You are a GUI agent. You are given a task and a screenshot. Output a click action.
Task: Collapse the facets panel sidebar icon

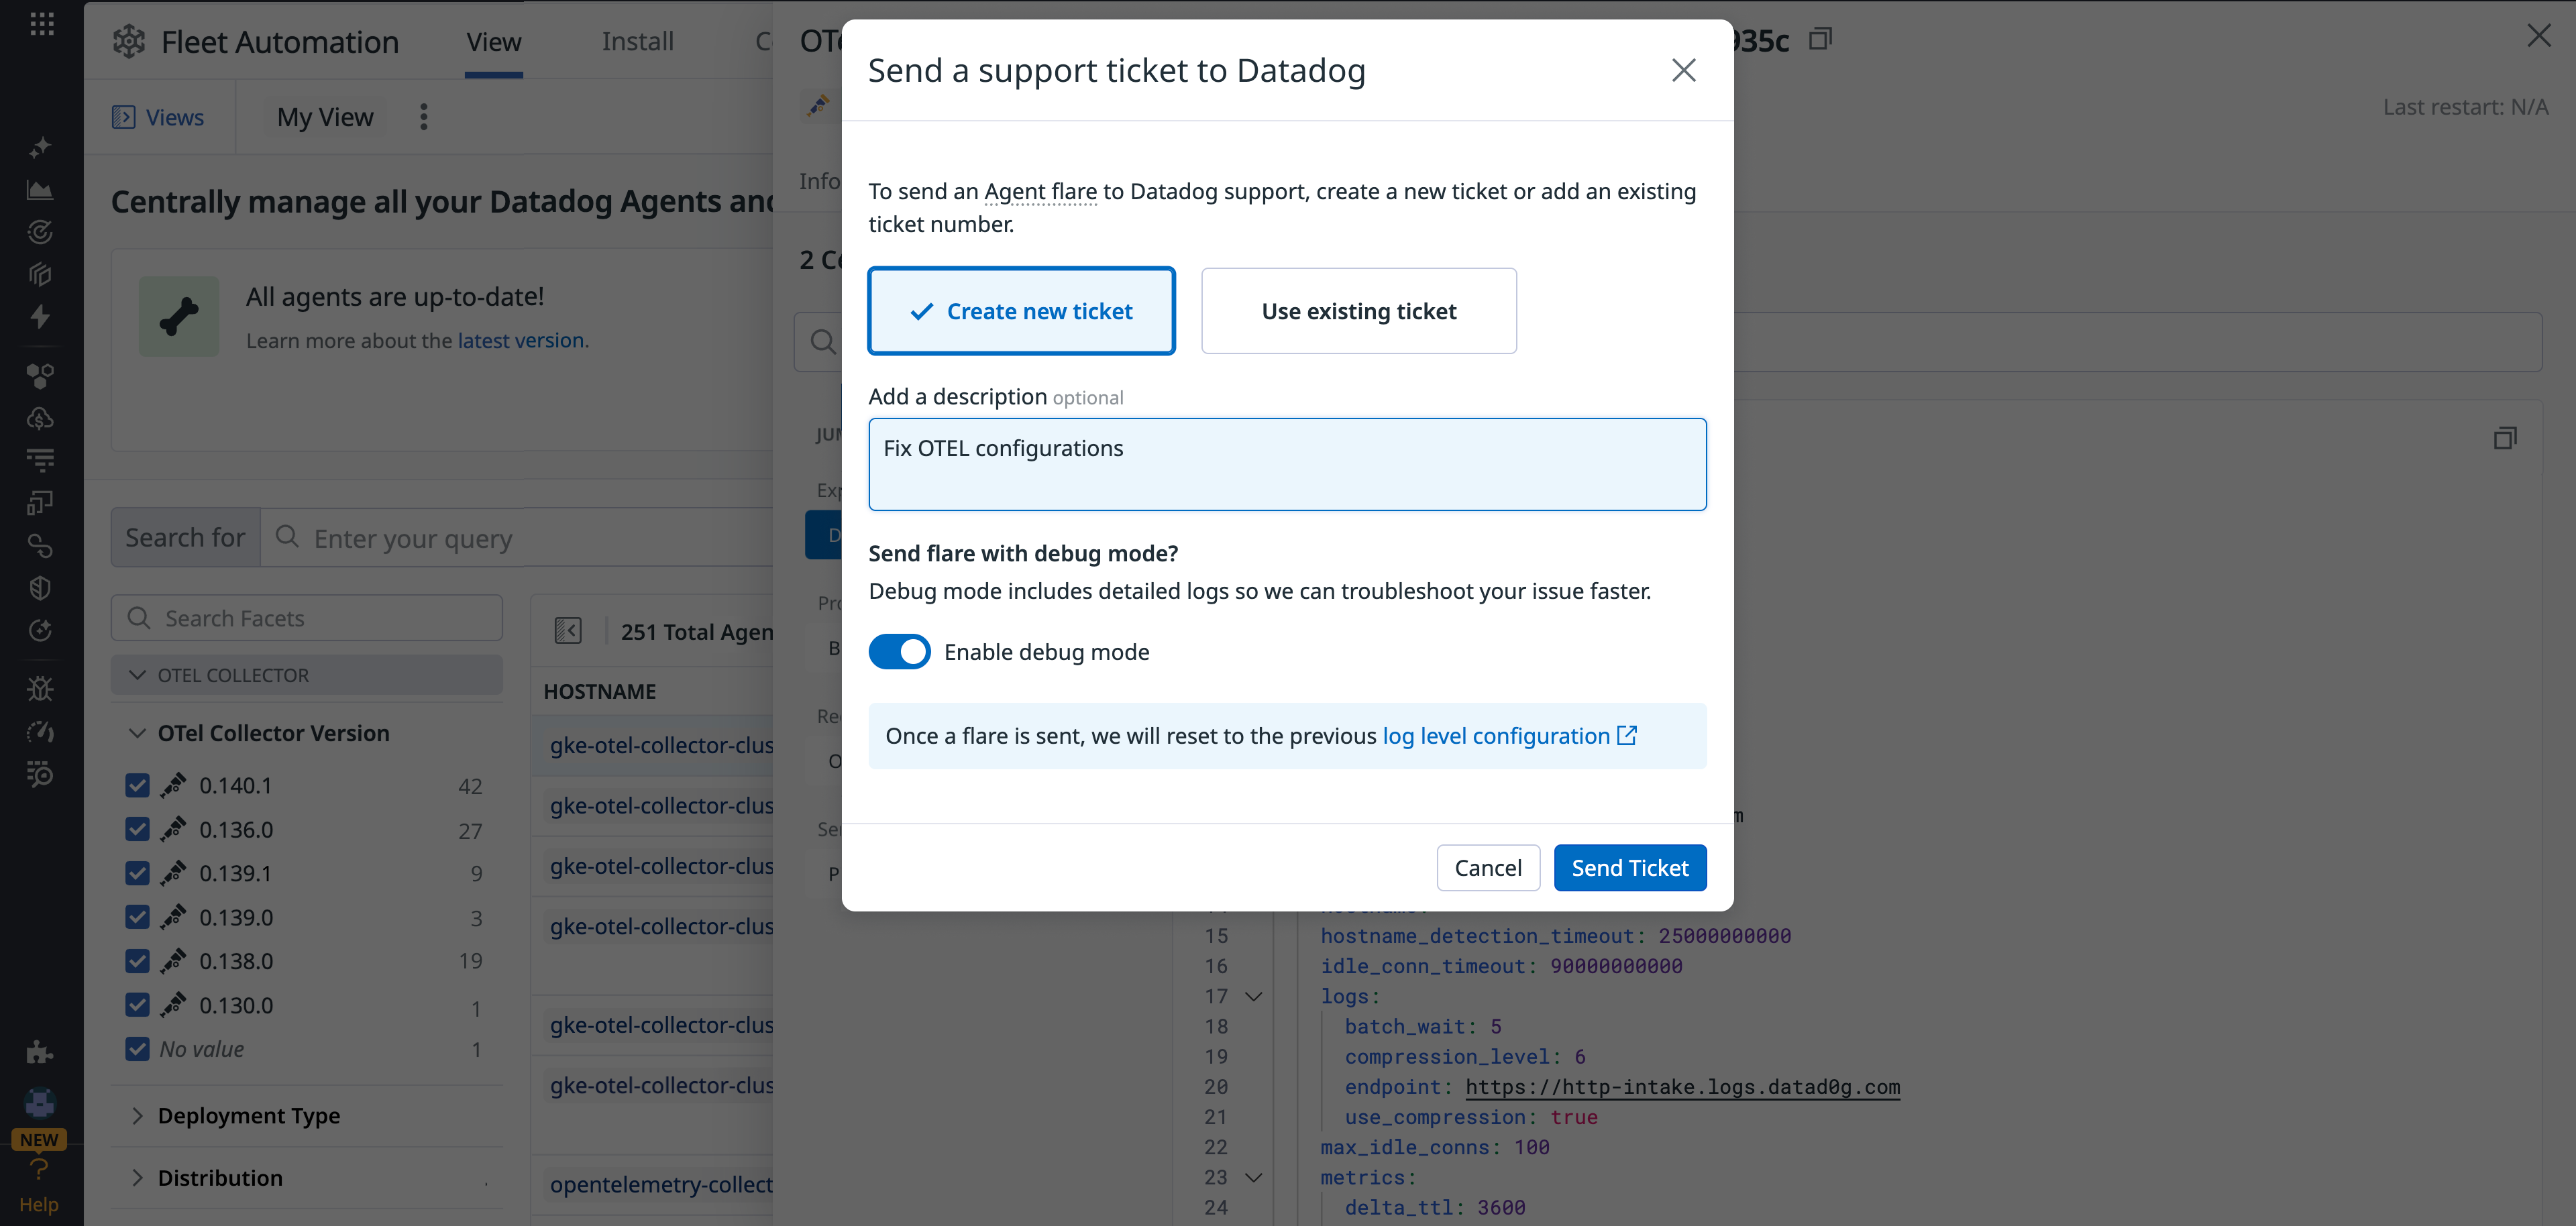pyautogui.click(x=568, y=631)
